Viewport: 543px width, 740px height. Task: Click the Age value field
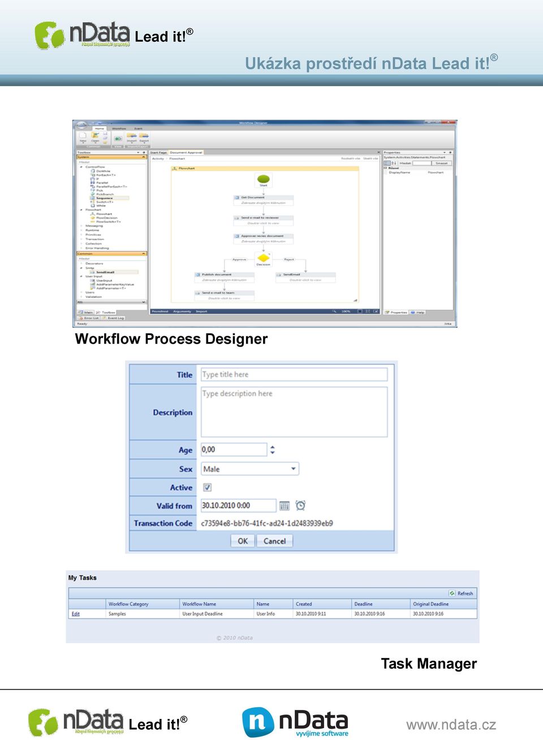pos(234,450)
